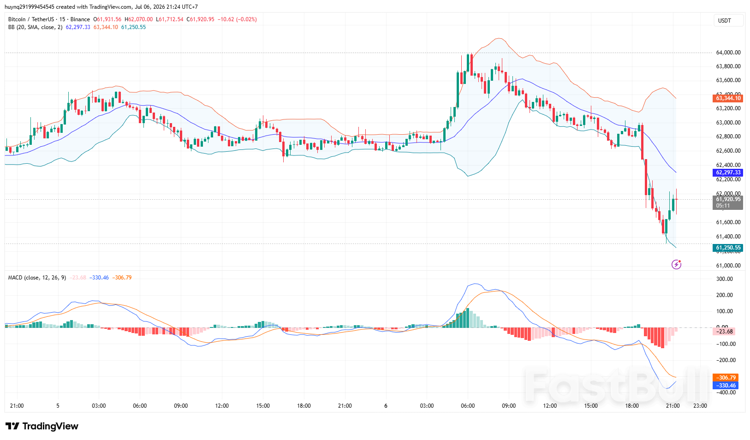Select the BB (20, SMA, close, 2) indicator legend
Image resolution: width=750 pixels, height=440 pixels.
35,27
